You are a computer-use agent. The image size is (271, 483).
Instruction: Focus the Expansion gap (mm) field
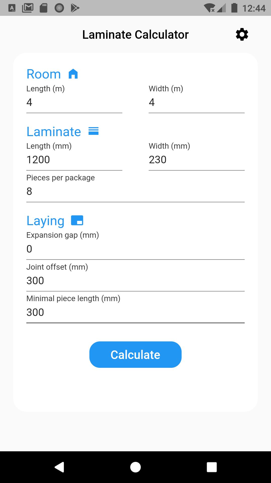click(x=135, y=245)
